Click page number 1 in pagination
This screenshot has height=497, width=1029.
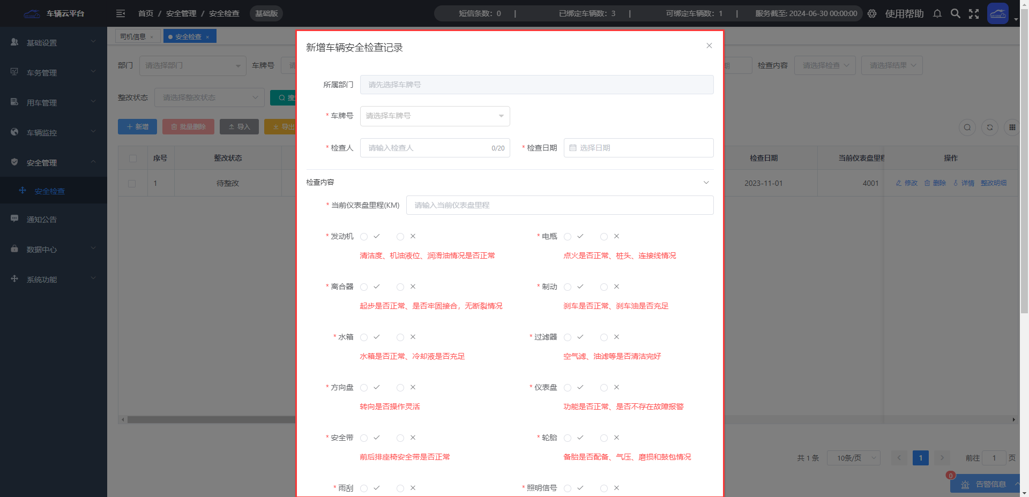[921, 458]
